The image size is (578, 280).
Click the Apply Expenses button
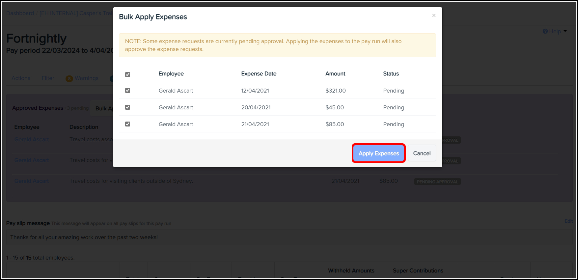tap(378, 153)
